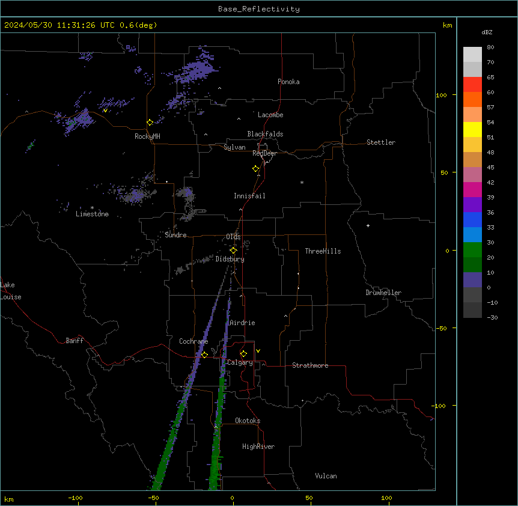518x506 pixels.
Task: Select the Blackfalds city label
Action: [x=265, y=134]
